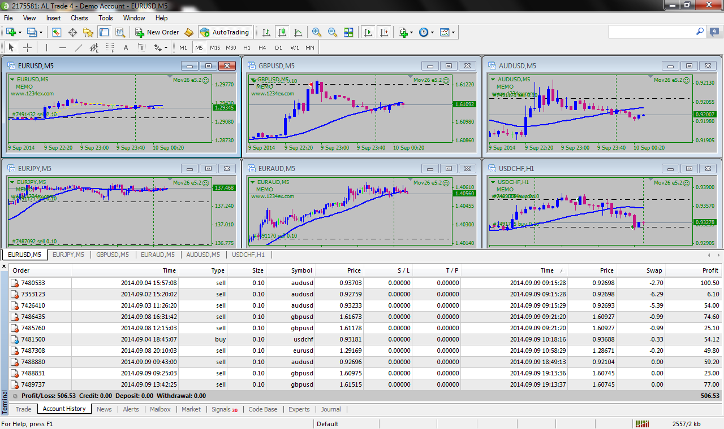Zoom in on the chart

point(317,32)
